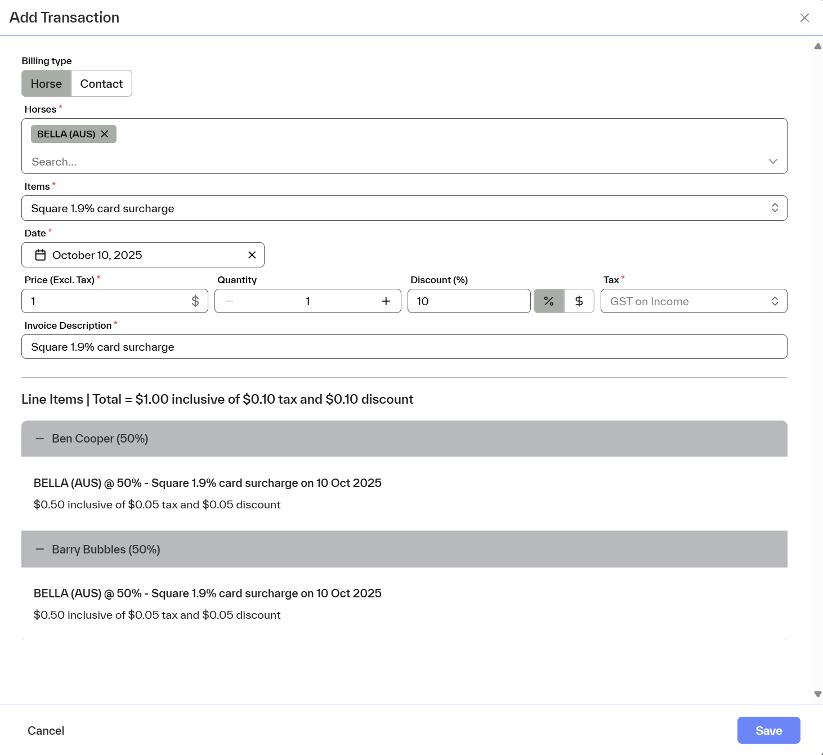Collapse the Barry Bubbles (50%) section
Viewport: 823px width, 755px height.
point(40,550)
